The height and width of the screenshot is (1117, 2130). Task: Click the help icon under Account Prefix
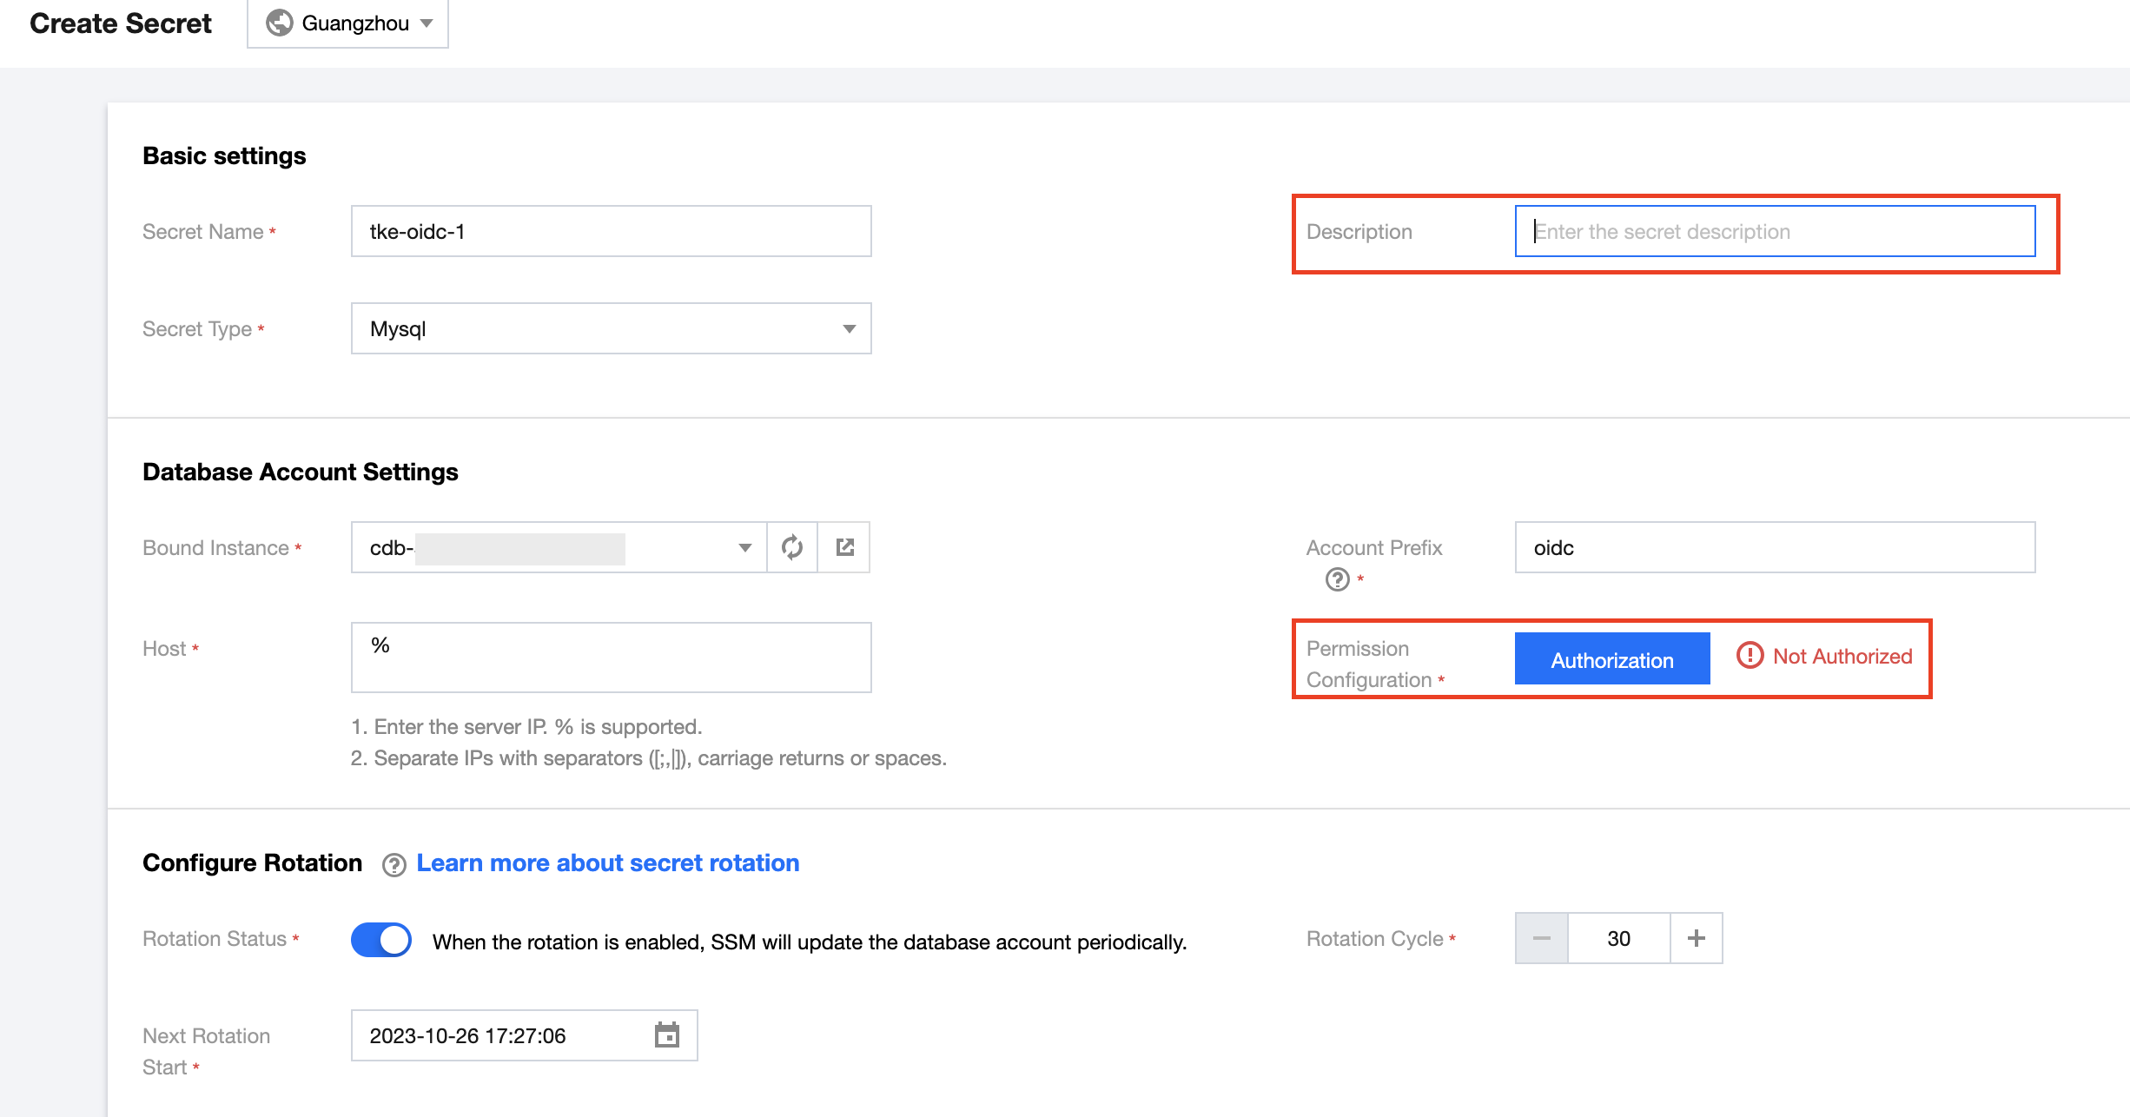(1337, 579)
